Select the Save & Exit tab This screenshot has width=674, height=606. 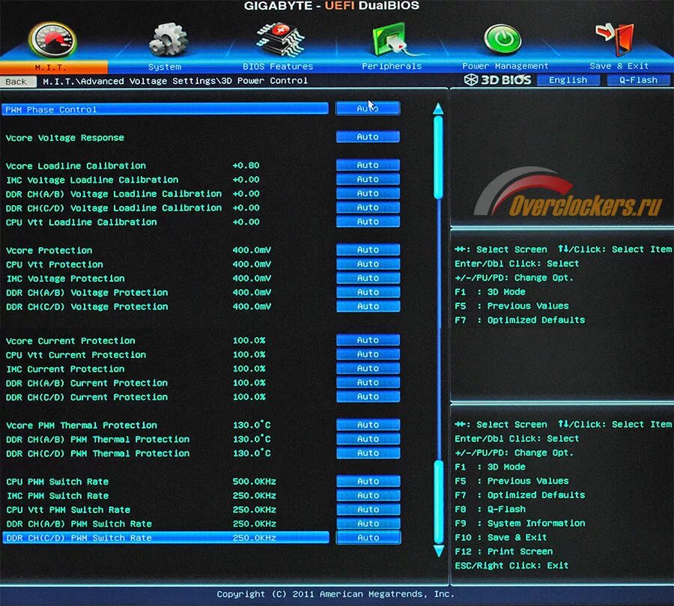(x=619, y=66)
